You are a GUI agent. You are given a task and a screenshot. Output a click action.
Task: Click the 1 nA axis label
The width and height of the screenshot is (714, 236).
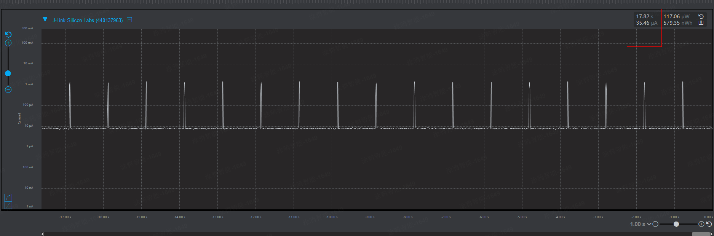(x=30, y=206)
